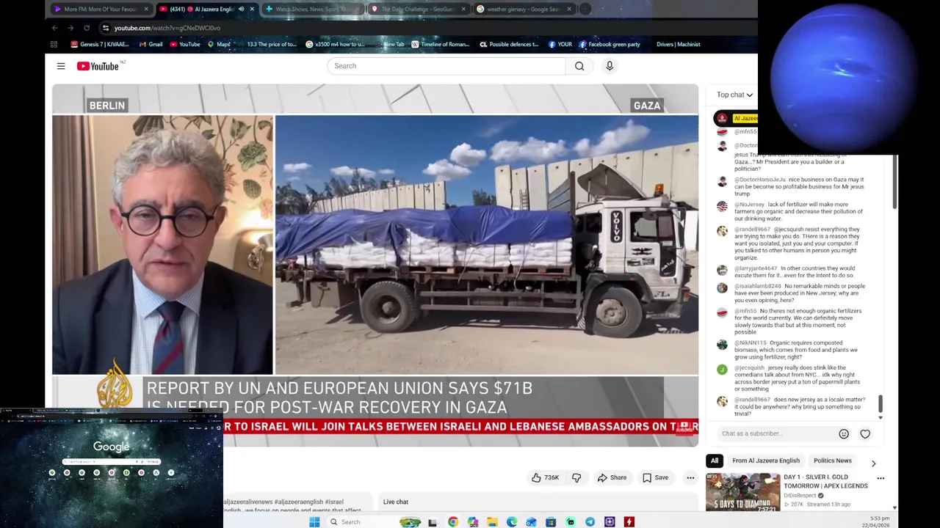Open the Facebook green party bookmark

coord(610,44)
